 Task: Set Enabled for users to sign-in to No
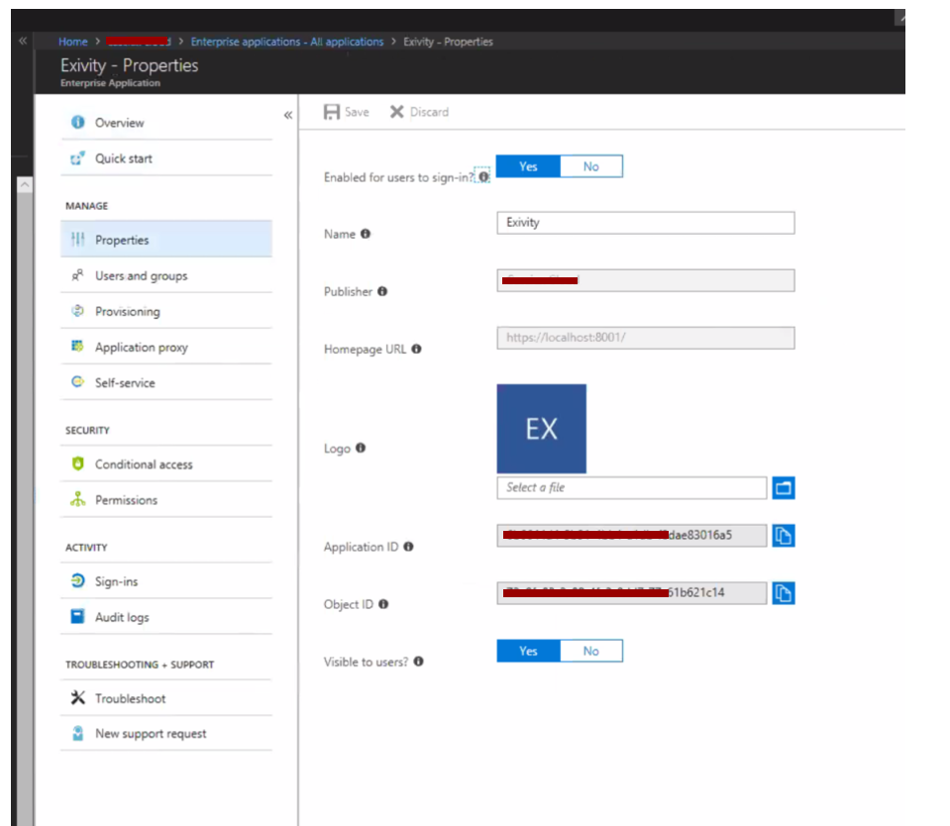pyautogui.click(x=591, y=166)
